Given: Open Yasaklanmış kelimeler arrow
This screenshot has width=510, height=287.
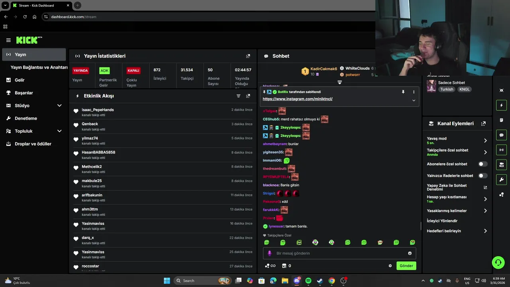Looking at the screenshot, I should [x=485, y=211].
